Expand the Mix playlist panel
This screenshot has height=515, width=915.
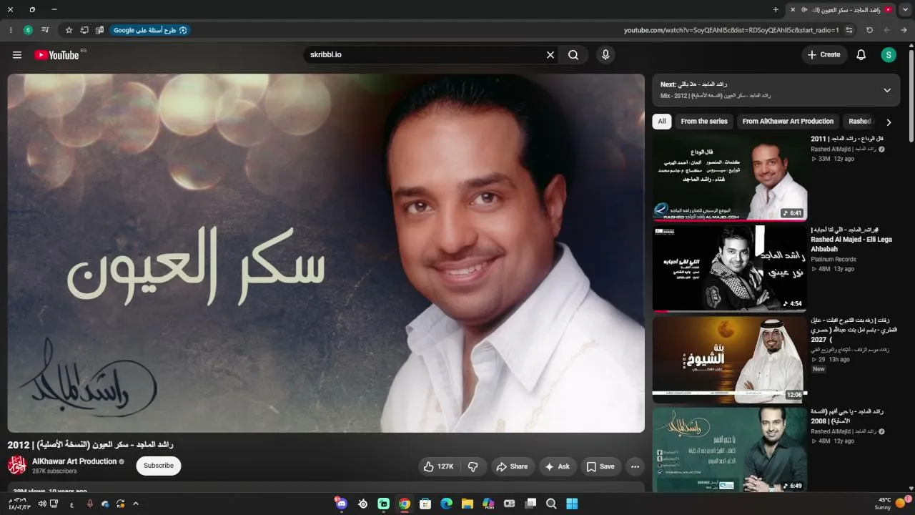point(887,90)
